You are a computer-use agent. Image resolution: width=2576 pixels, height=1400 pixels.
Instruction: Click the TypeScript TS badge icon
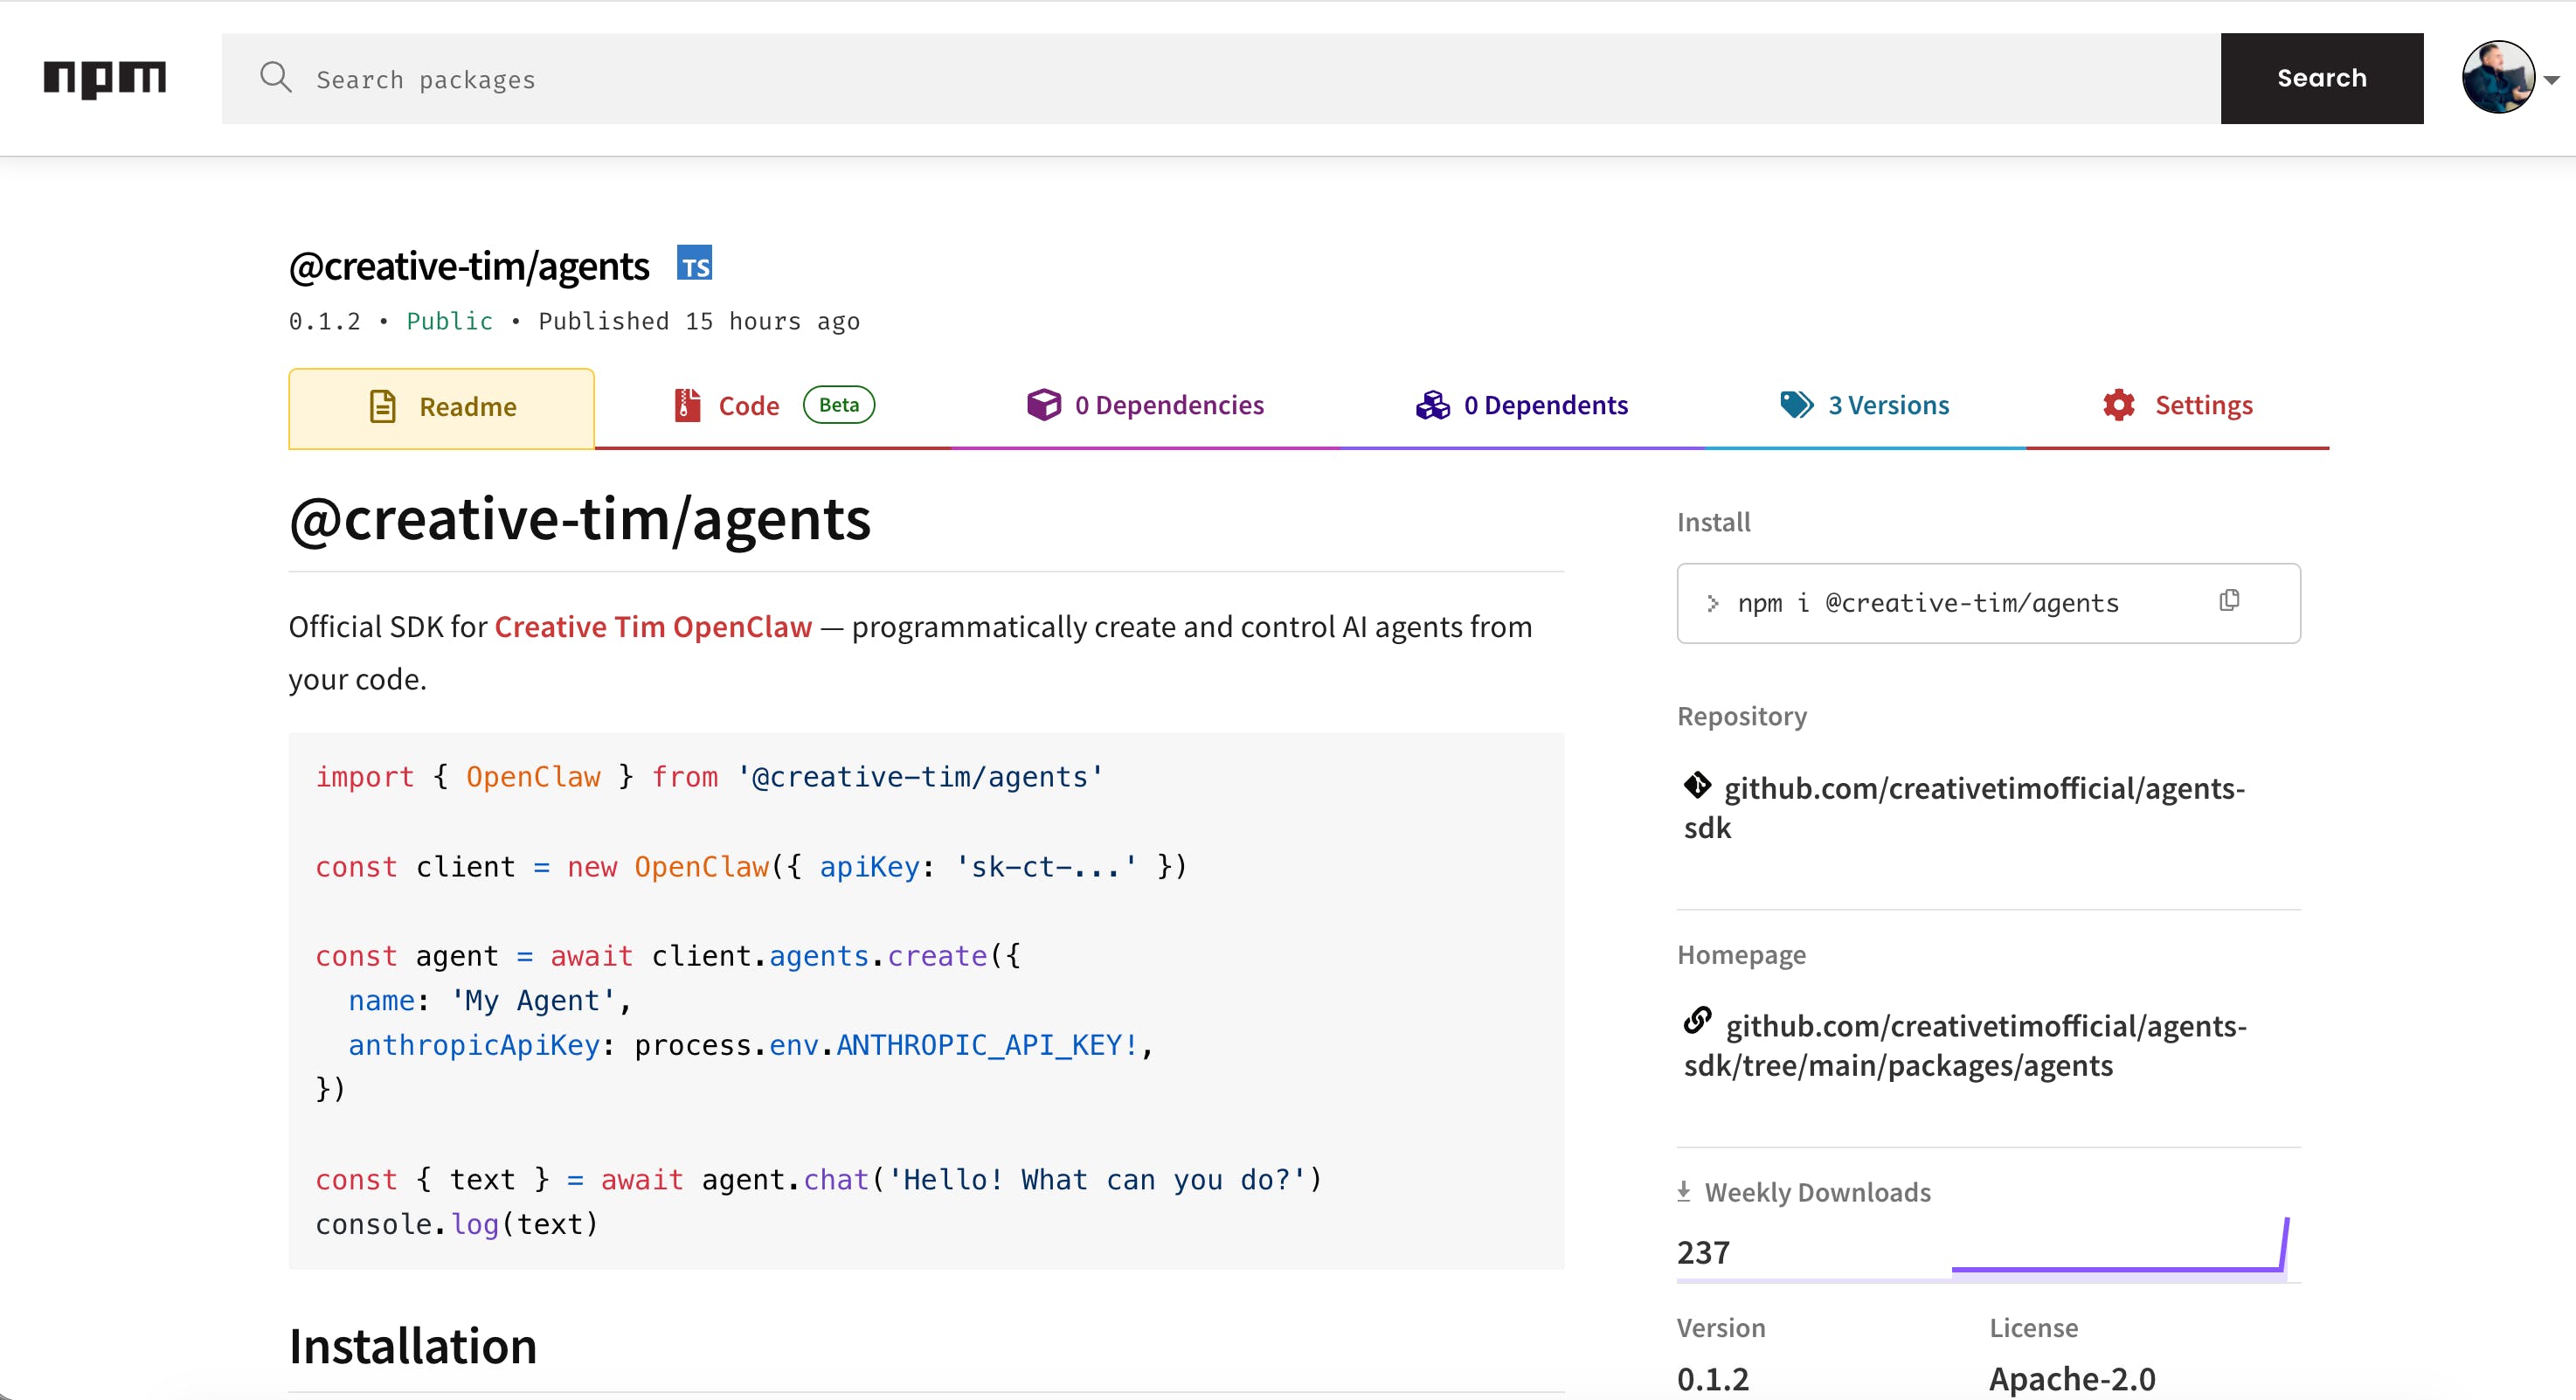point(694,264)
